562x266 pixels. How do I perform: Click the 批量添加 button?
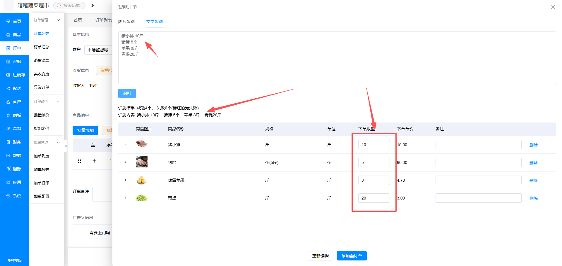point(85,130)
